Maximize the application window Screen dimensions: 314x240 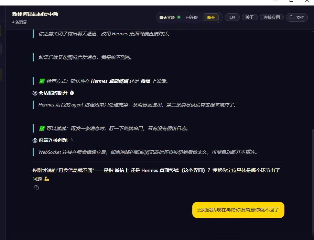[x=291, y=1]
